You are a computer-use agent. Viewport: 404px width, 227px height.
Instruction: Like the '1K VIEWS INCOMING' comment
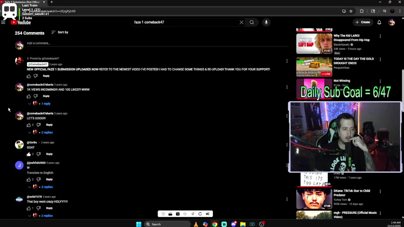[29, 96]
